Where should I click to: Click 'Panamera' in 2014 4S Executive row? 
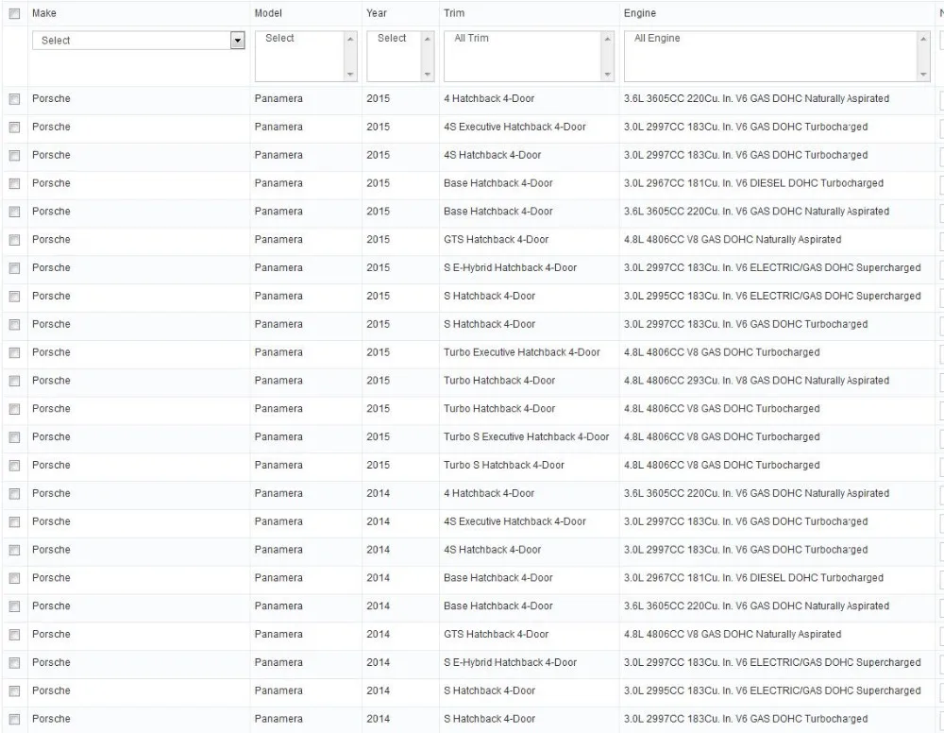[x=278, y=521]
